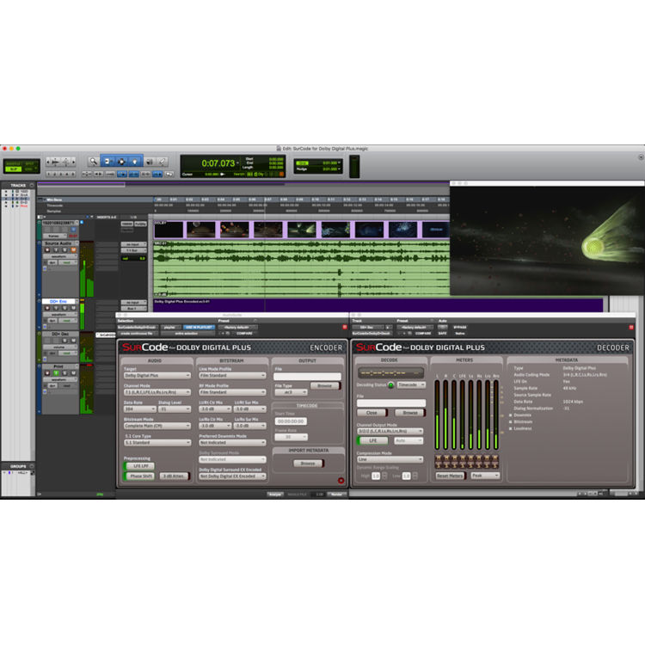
Task: Click the Reset Meters button
Action: 450,476
